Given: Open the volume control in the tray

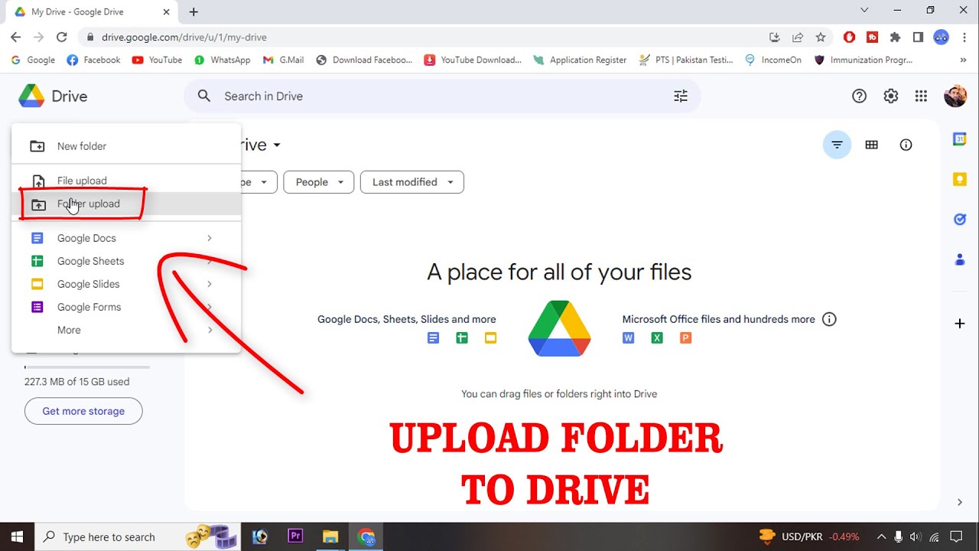Looking at the screenshot, I should [916, 536].
